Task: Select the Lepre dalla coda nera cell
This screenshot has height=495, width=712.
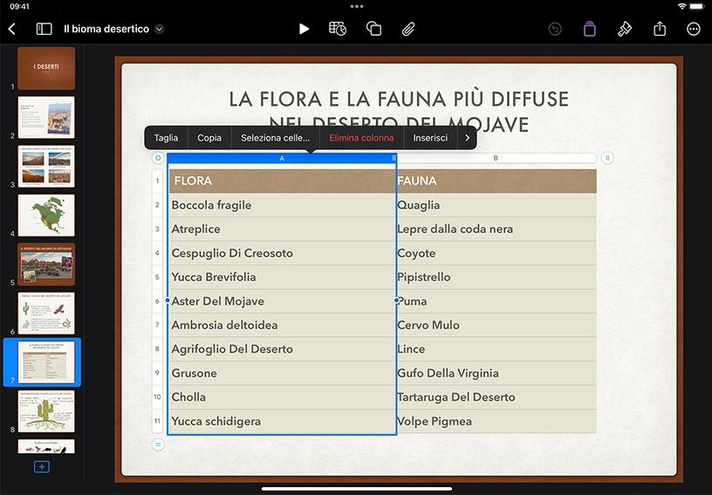Action: [496, 230]
